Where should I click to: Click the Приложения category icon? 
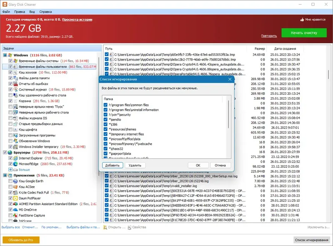(x=10, y=176)
